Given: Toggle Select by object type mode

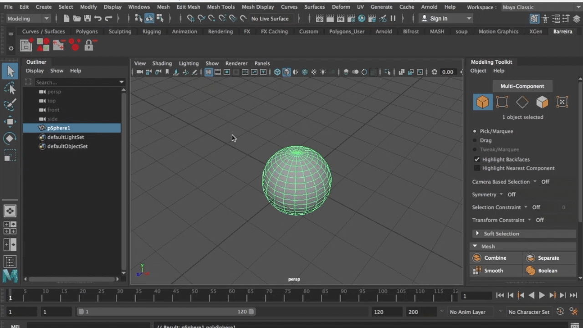Looking at the screenshot, I should pyautogui.click(x=149, y=19).
